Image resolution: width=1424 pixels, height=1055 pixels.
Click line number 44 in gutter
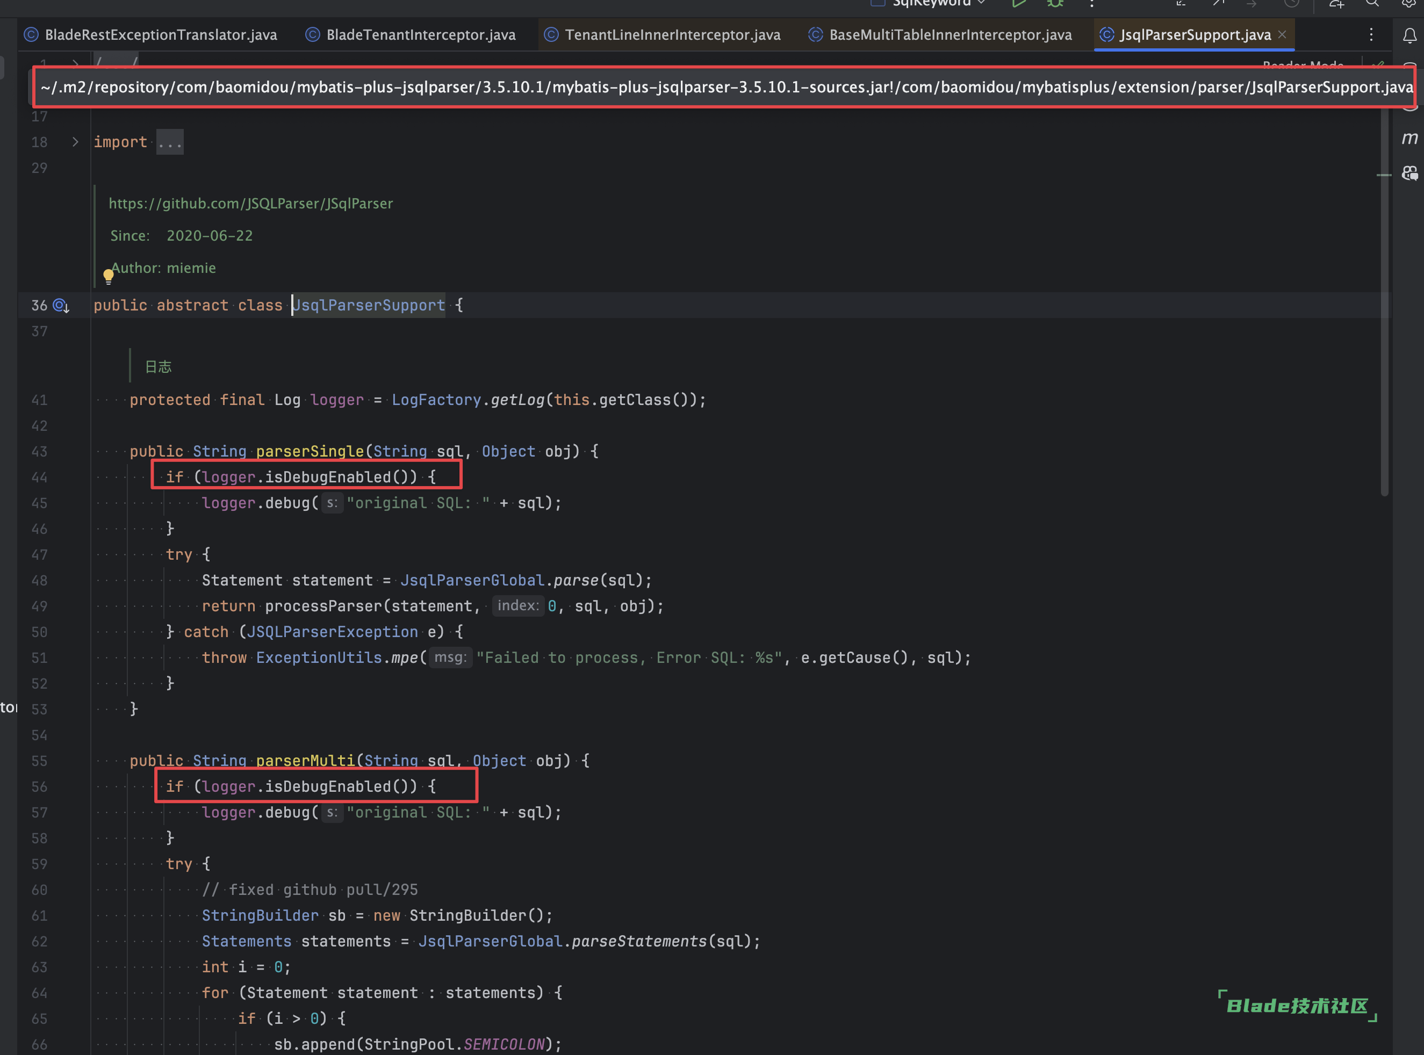pyautogui.click(x=40, y=477)
